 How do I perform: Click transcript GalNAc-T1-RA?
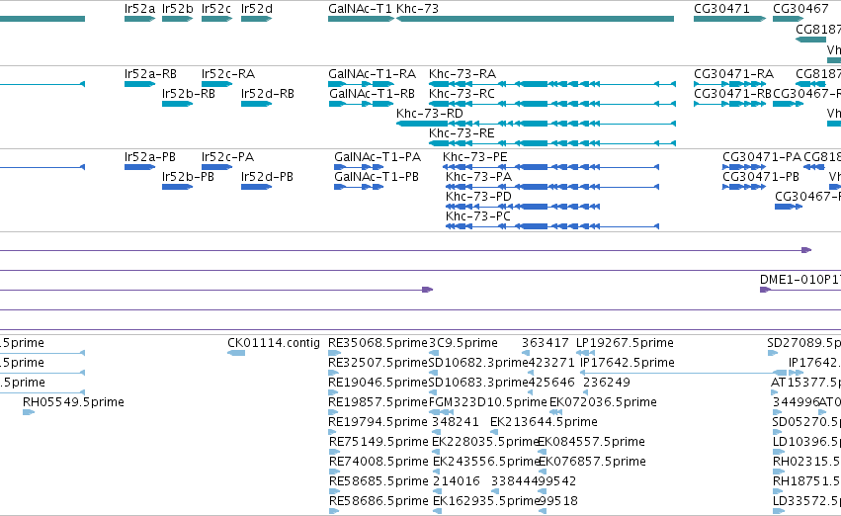click(361, 84)
